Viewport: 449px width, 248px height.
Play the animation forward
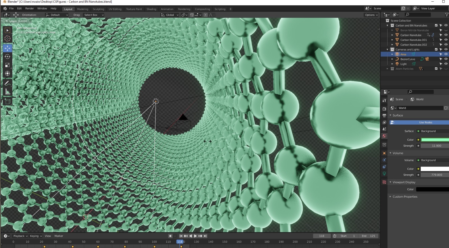click(x=196, y=236)
